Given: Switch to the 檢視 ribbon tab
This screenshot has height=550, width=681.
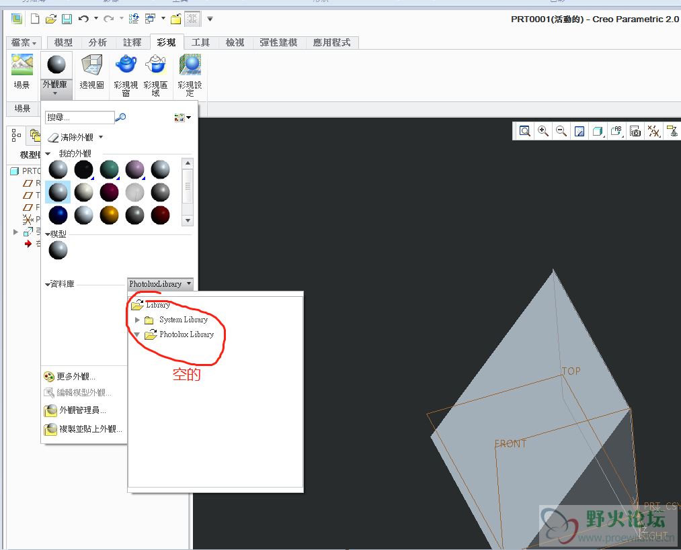Looking at the screenshot, I should [x=235, y=42].
